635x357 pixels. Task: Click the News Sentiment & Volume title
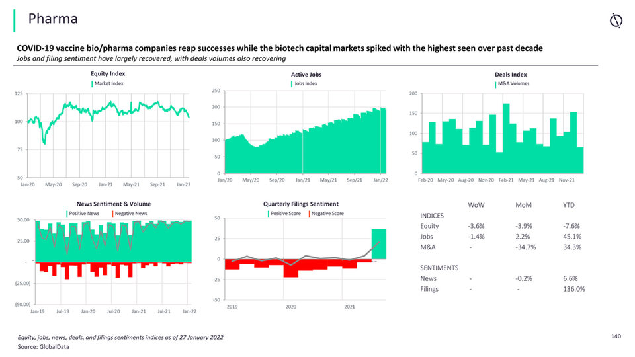tap(114, 204)
